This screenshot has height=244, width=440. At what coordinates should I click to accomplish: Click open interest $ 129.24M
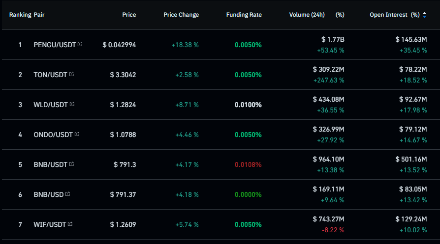point(411,219)
